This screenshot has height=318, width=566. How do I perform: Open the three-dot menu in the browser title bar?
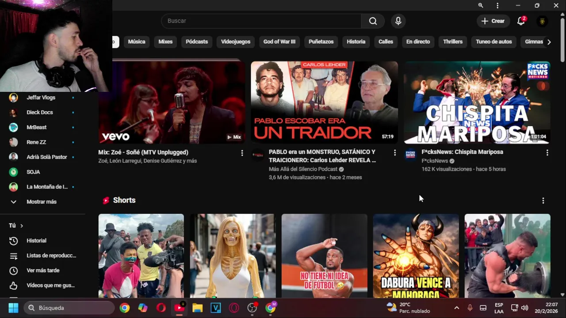click(x=497, y=5)
